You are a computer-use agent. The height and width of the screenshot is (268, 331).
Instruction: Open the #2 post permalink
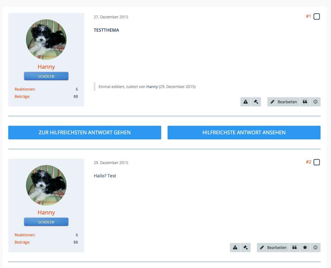308,162
